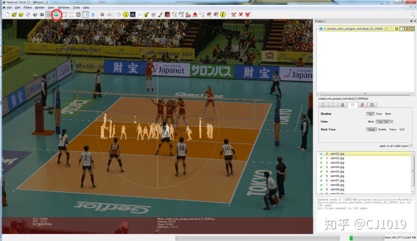Switch to the bounding box render tab
The image size is (417, 241).
click(x=323, y=105)
